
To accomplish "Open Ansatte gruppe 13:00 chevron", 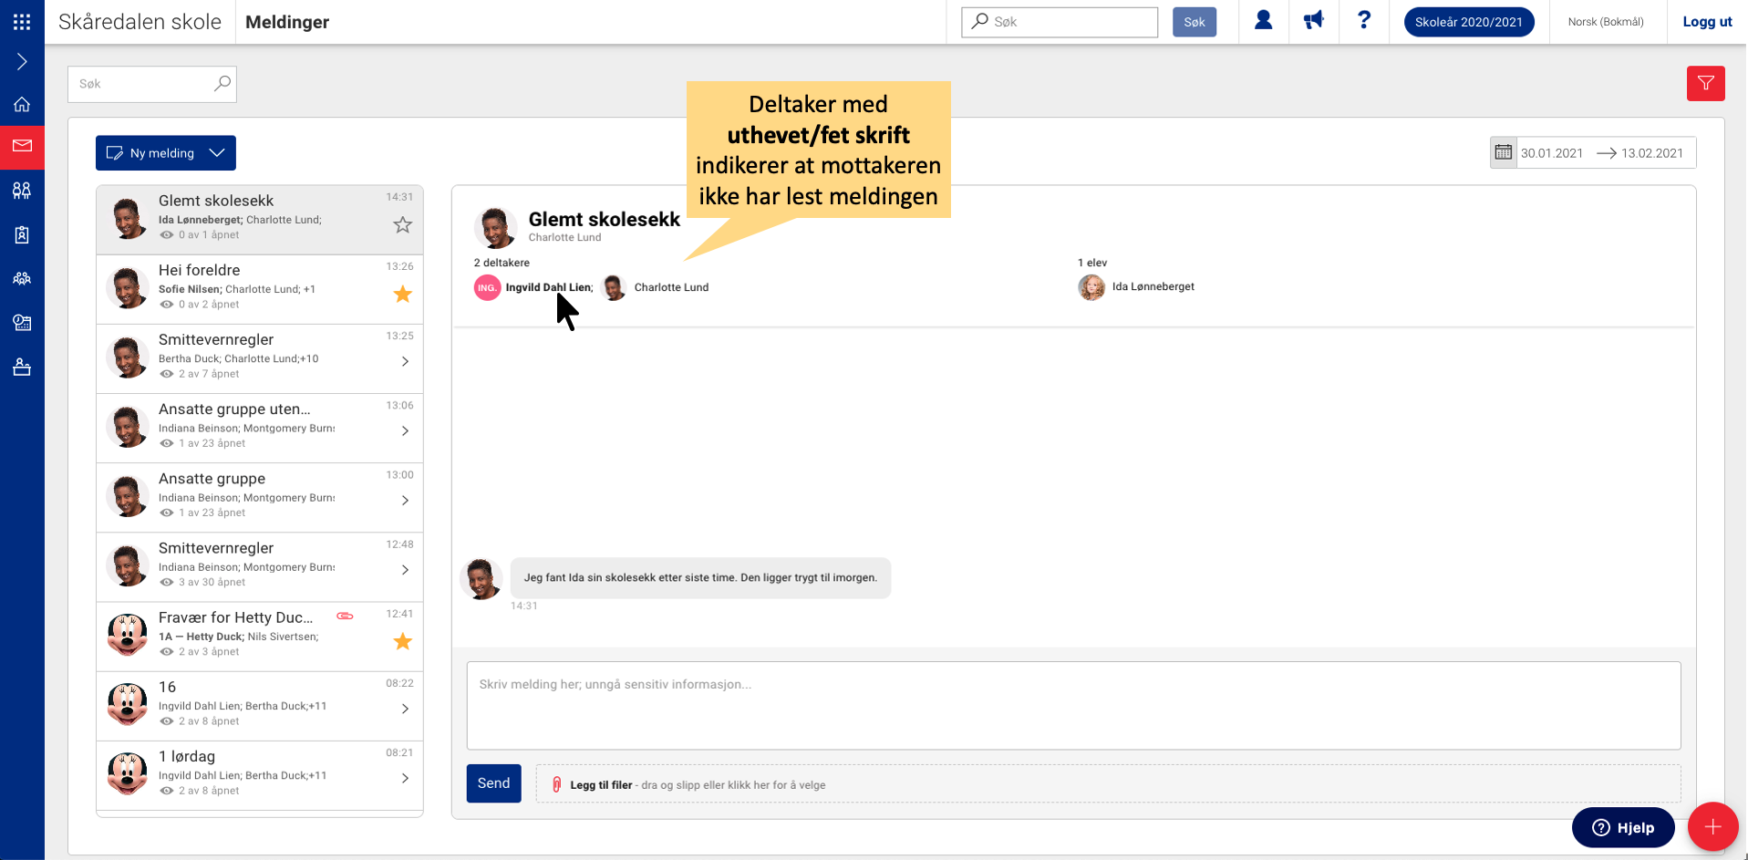I will [405, 500].
